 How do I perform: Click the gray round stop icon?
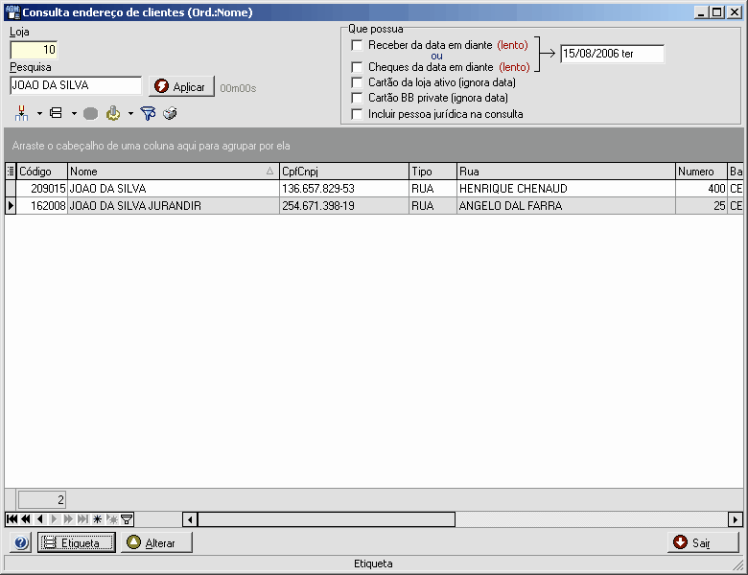click(x=91, y=113)
